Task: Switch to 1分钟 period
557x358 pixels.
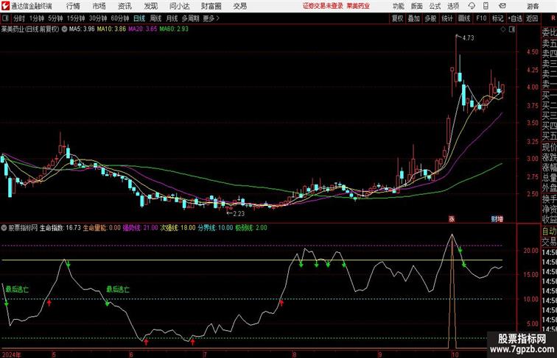Action: pos(37,18)
